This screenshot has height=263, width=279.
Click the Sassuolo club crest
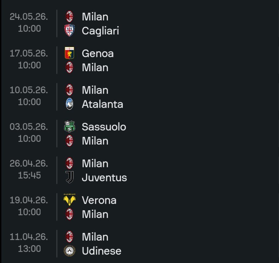[x=69, y=127]
